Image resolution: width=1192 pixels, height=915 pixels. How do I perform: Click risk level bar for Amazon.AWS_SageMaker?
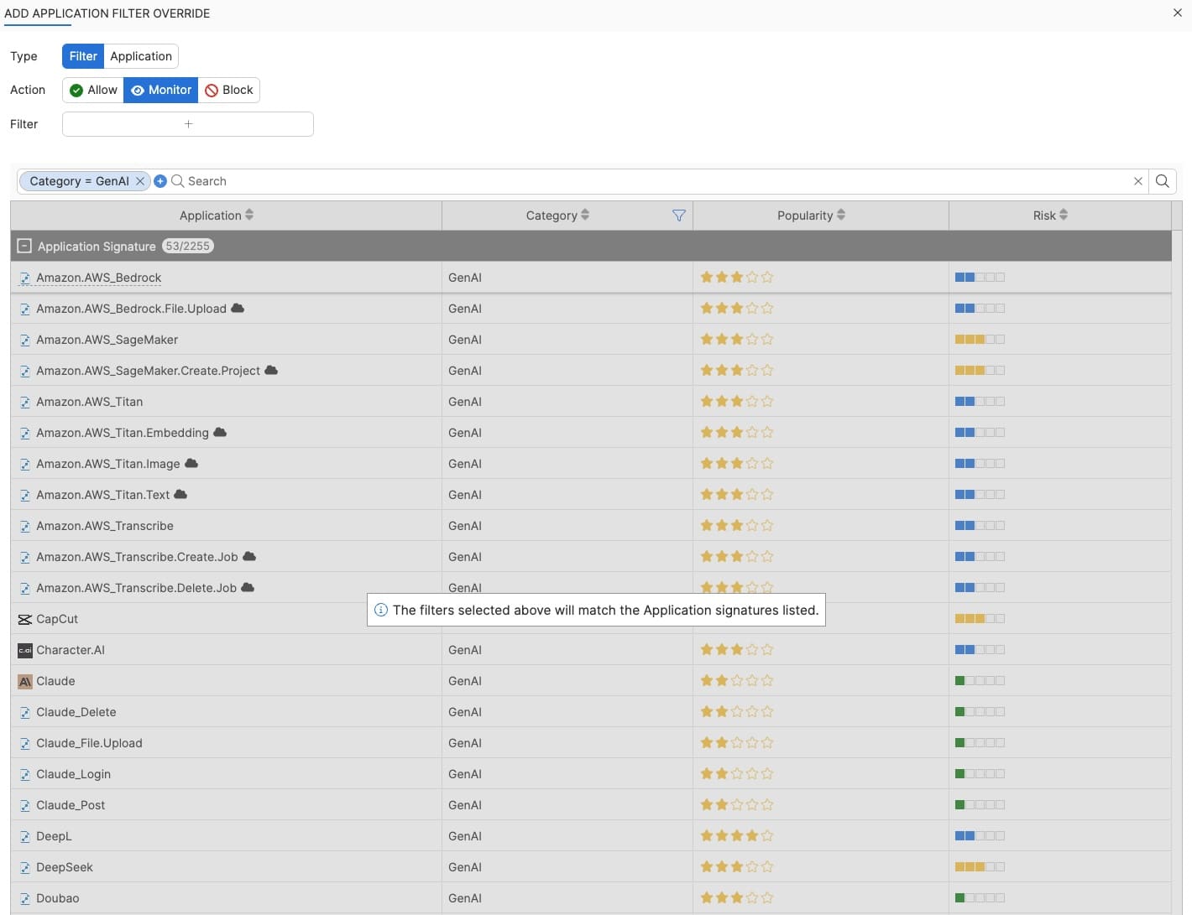980,340
